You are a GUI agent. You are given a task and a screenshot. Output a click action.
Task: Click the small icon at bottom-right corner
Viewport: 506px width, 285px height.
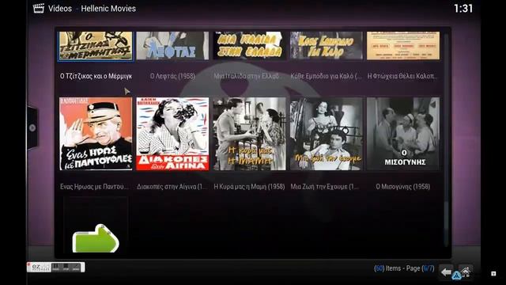[x=493, y=273]
